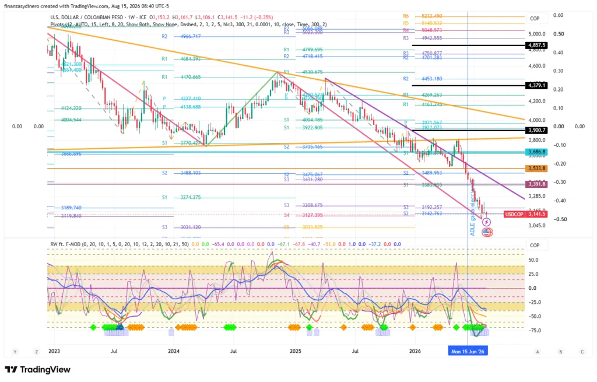The height and width of the screenshot is (382, 597).
Task: Click the -65.4 value in the F-MOD legend
Action: click(218, 244)
